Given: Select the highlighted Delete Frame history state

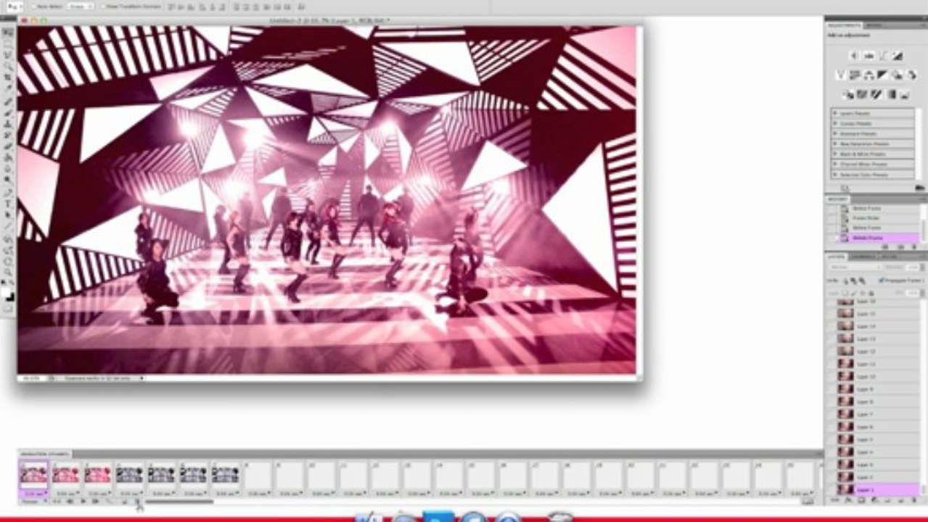Looking at the screenshot, I should (878, 238).
